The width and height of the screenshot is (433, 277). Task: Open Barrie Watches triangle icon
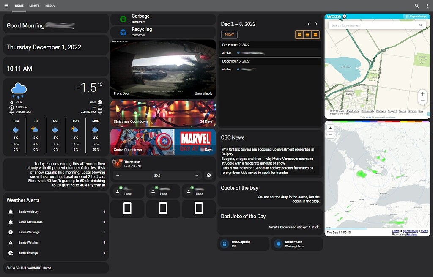(x=11, y=242)
